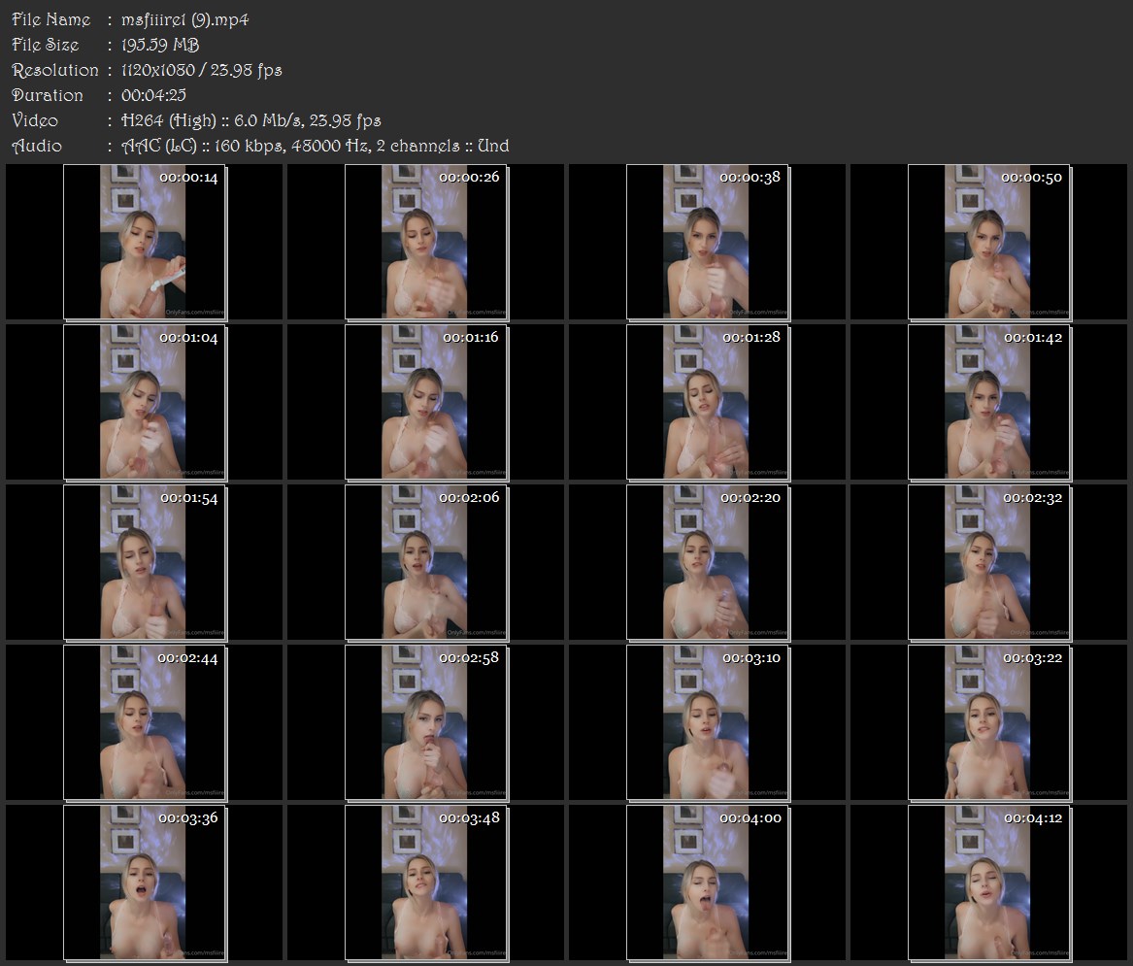Screen dimensions: 1133x966
Task: Select the thumbnail at 00:03:10
Action: (708, 723)
